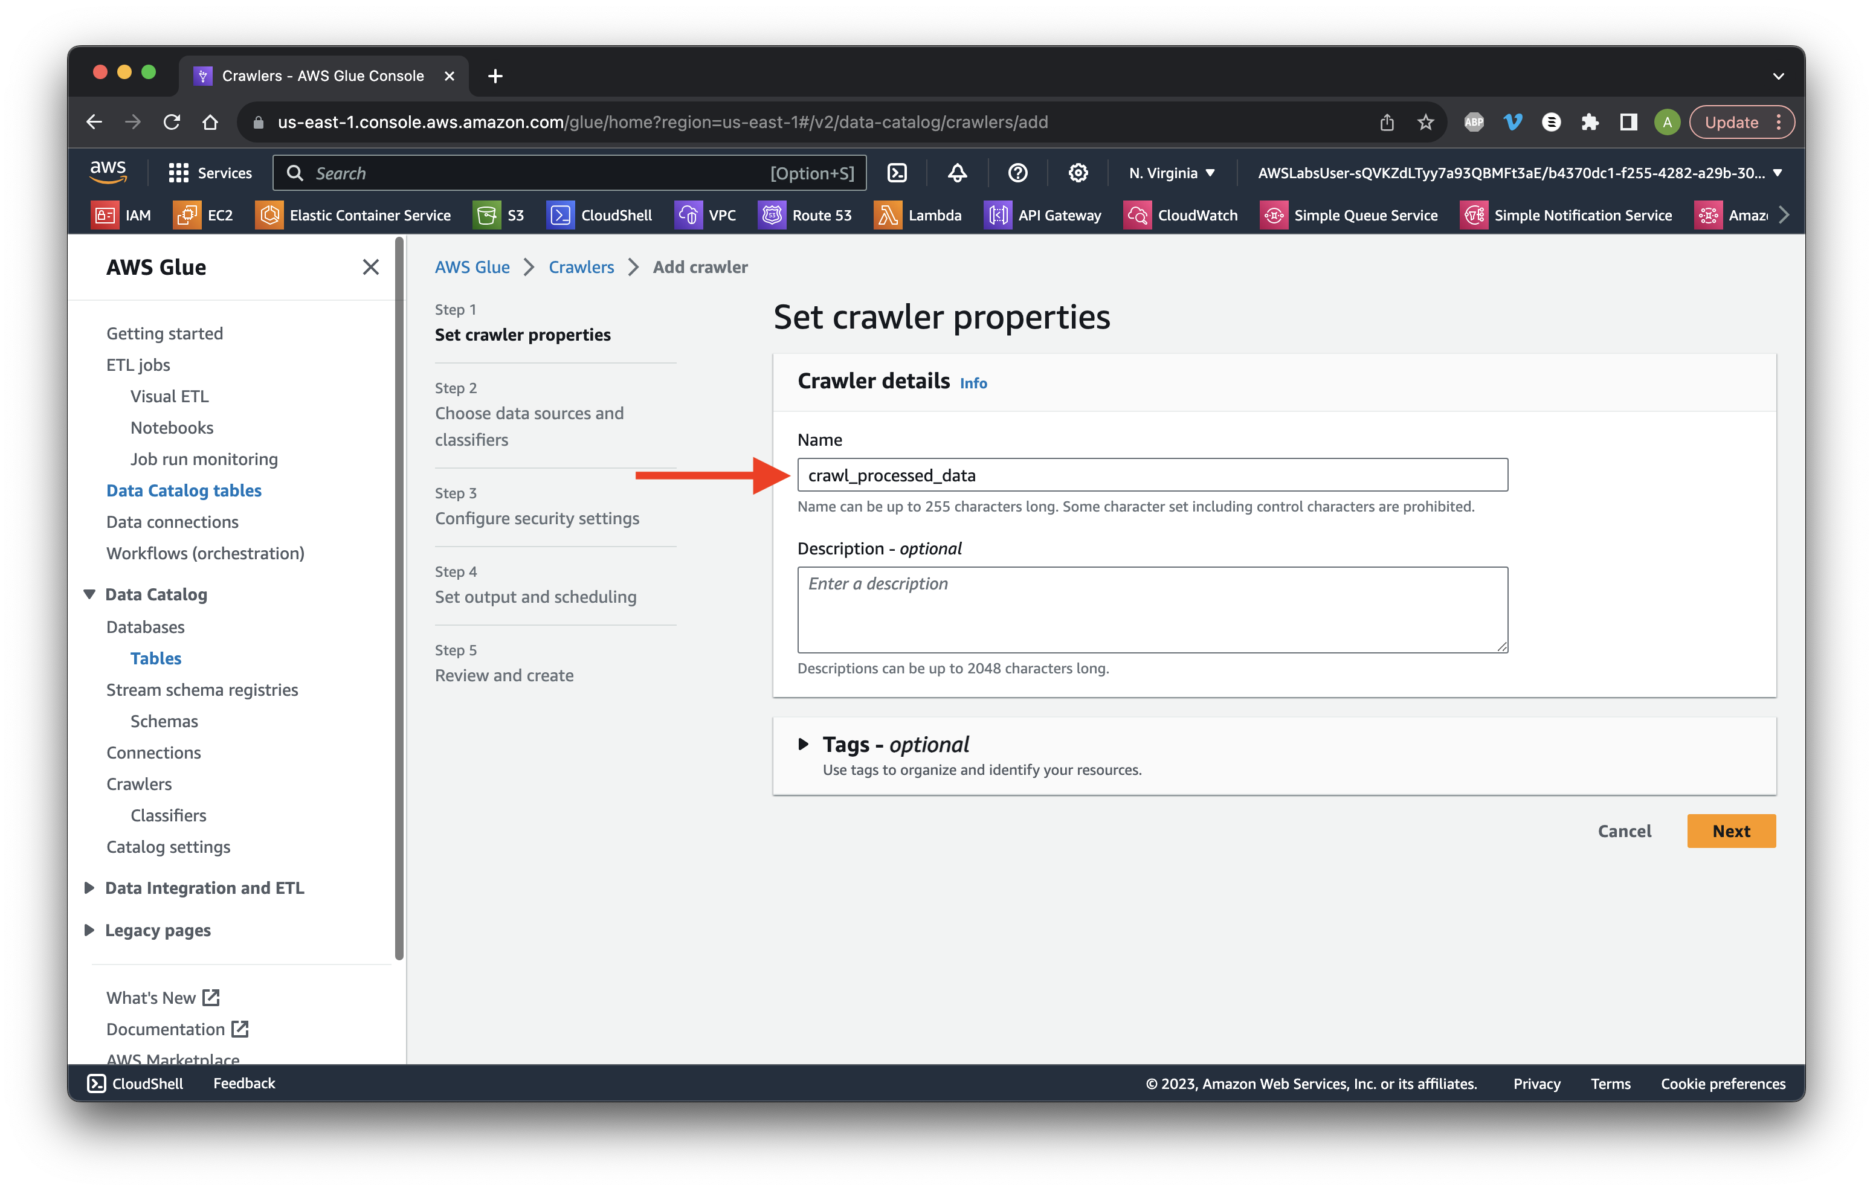The image size is (1873, 1191).
Task: Open the Documentation external link
Action: coord(178,1029)
